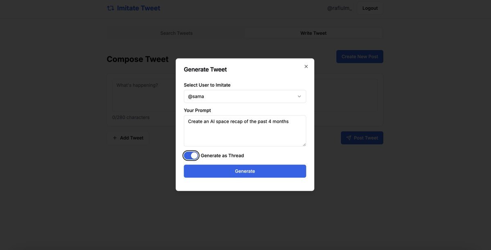Click Create New Post button
The image size is (491, 250).
360,57
